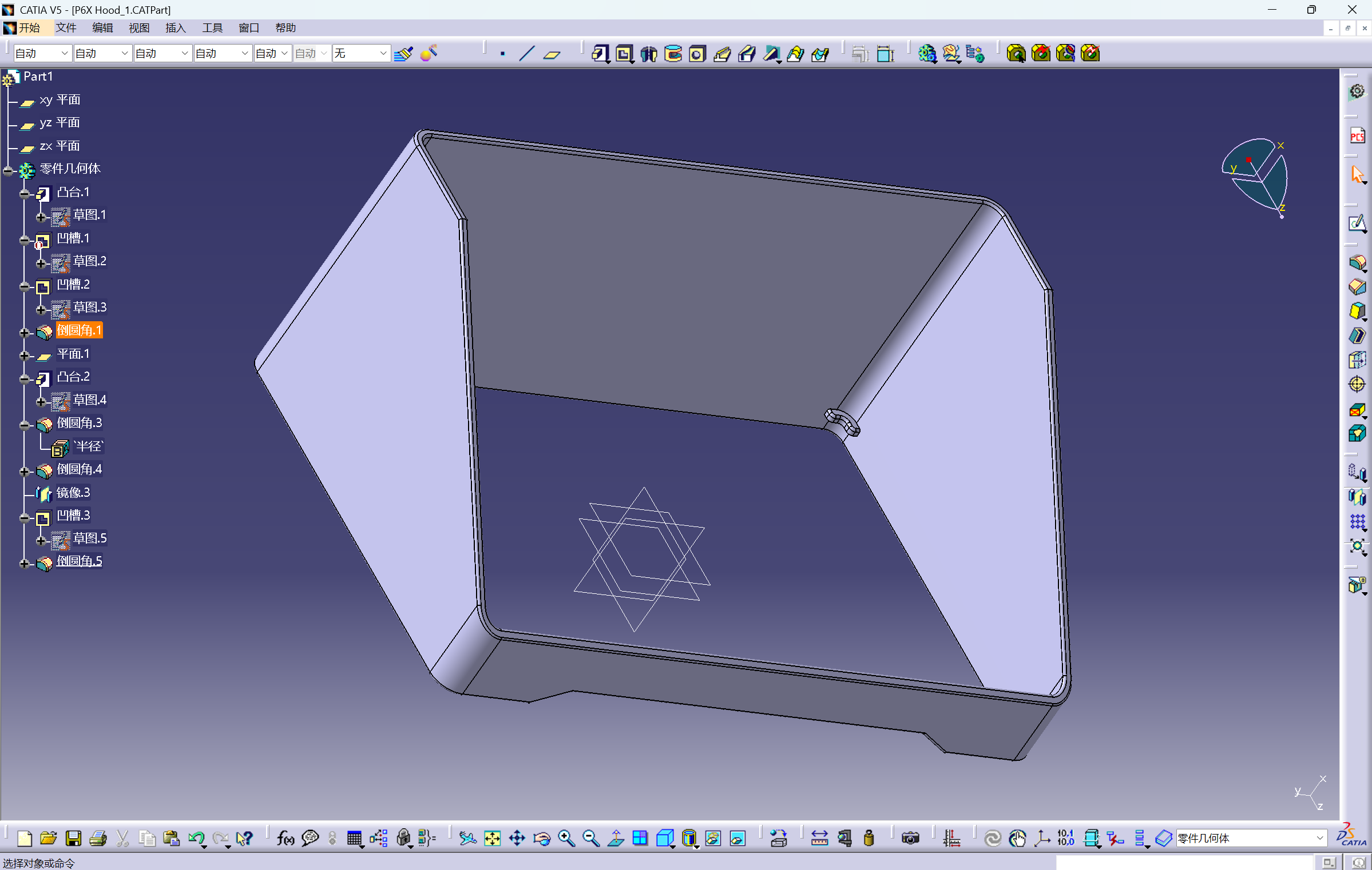
Task: Select the zx 平面 tree item
Action: (x=60, y=146)
